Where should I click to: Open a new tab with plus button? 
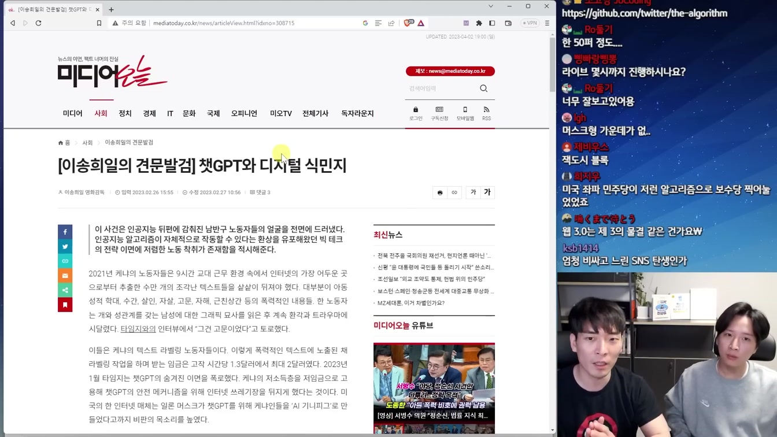111,9
